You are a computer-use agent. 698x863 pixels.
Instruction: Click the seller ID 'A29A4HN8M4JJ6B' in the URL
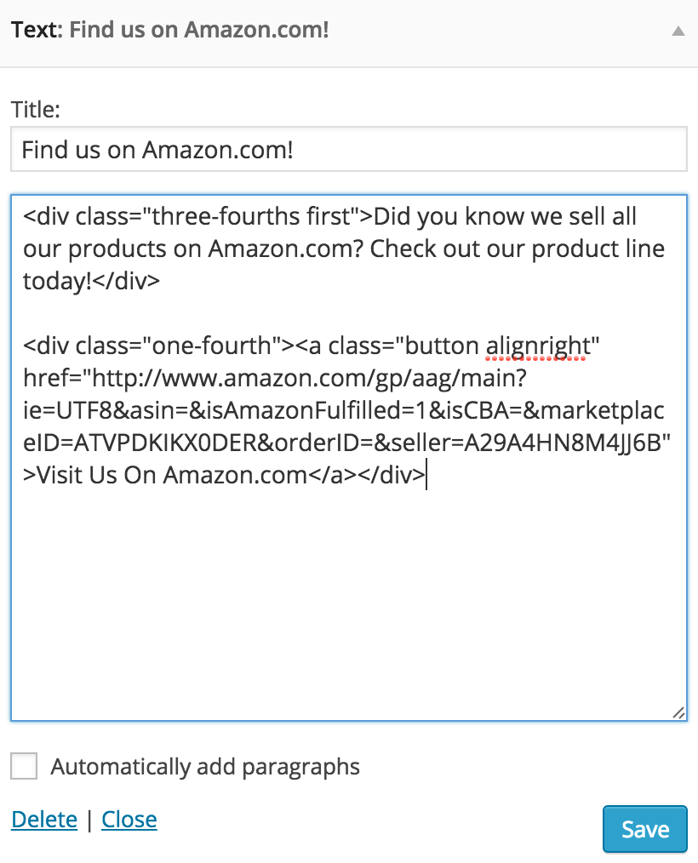[x=562, y=443]
